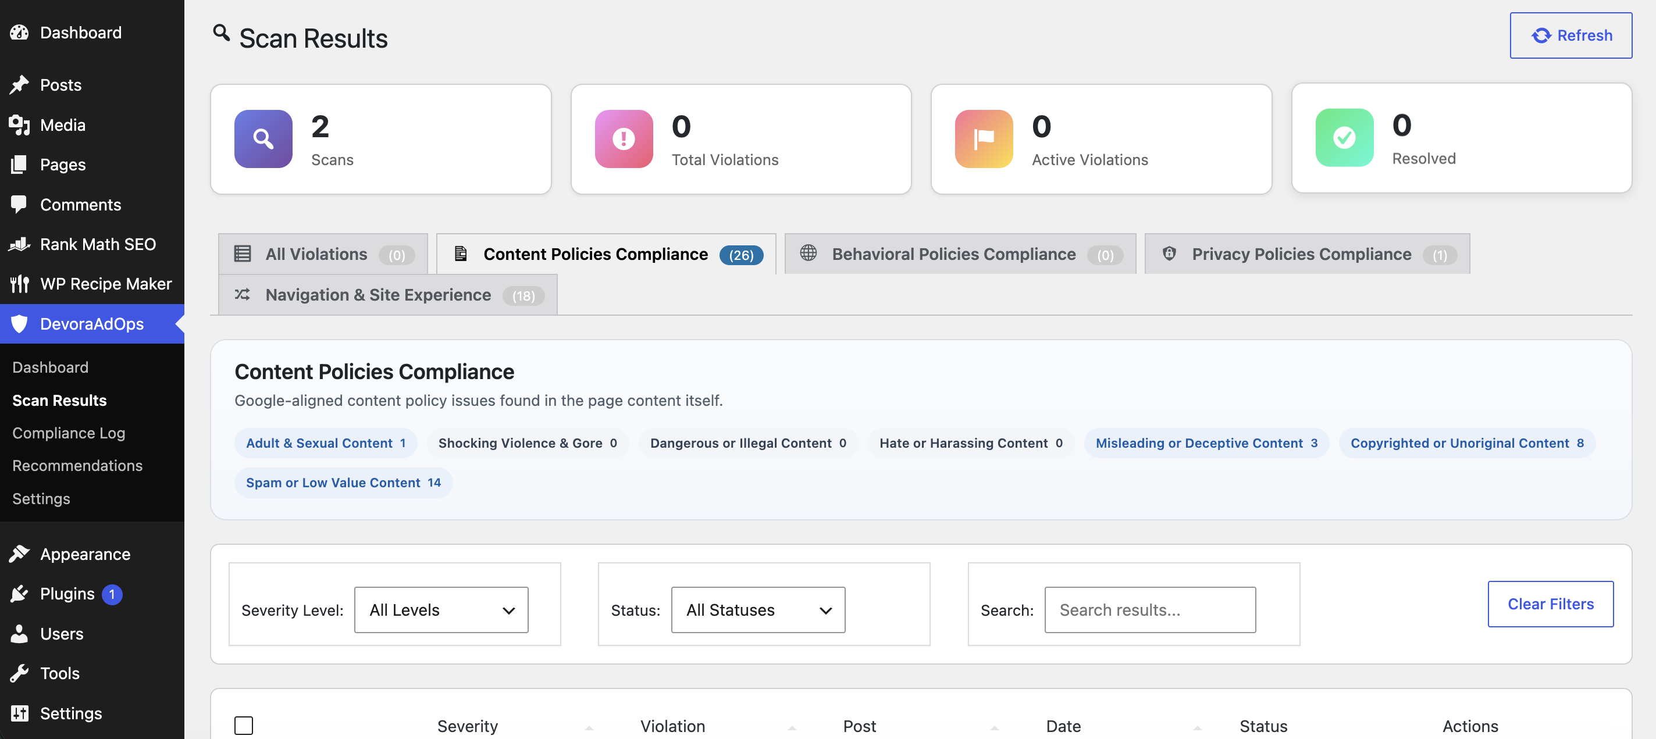Open the Privacy Policies Compliance tab
1656x739 pixels.
point(1307,254)
